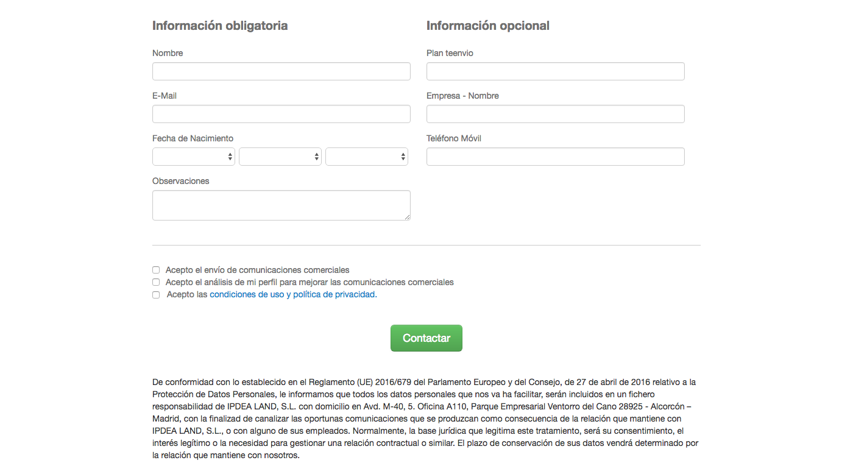Click inside the Observaciones text area
This screenshot has width=853, height=474.
coord(281,205)
